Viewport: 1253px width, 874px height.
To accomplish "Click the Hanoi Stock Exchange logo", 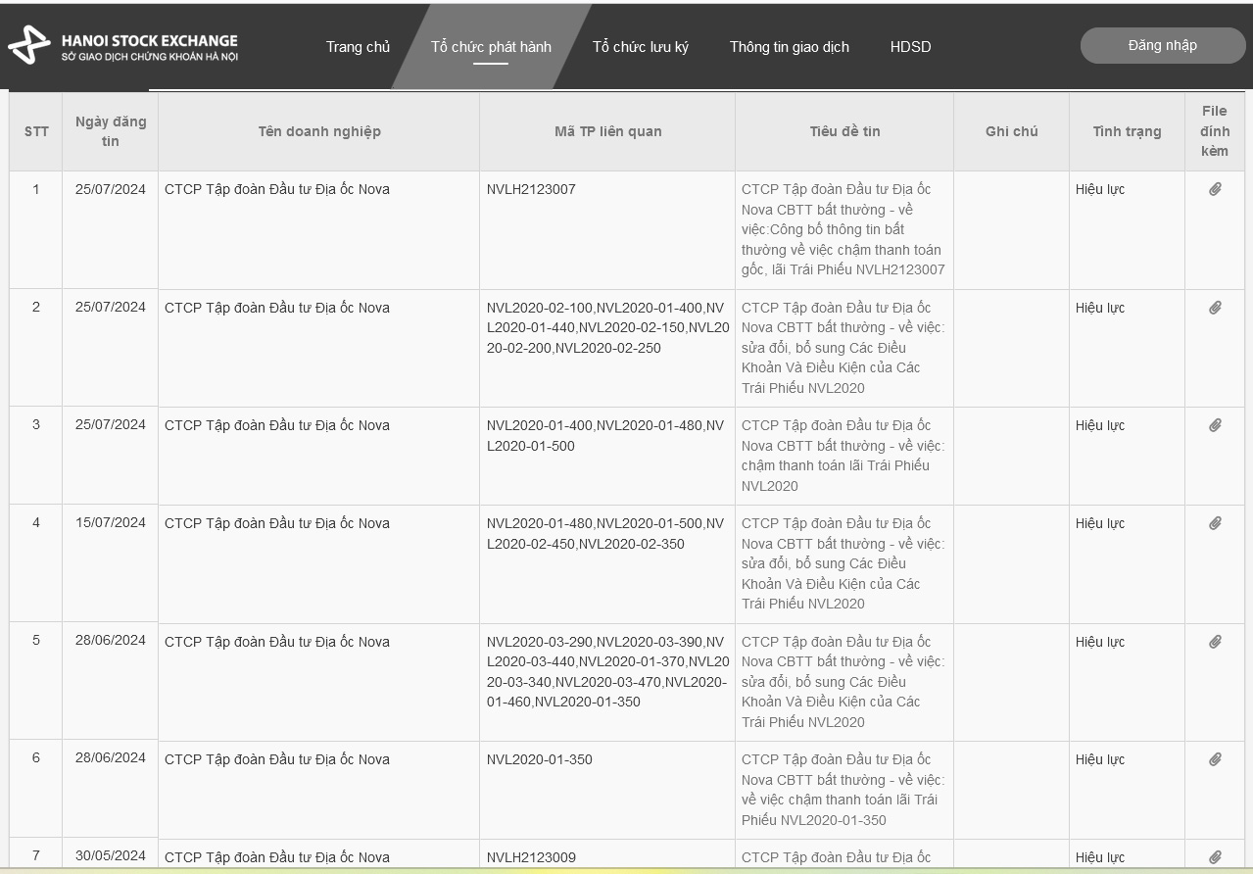I will point(123,46).
